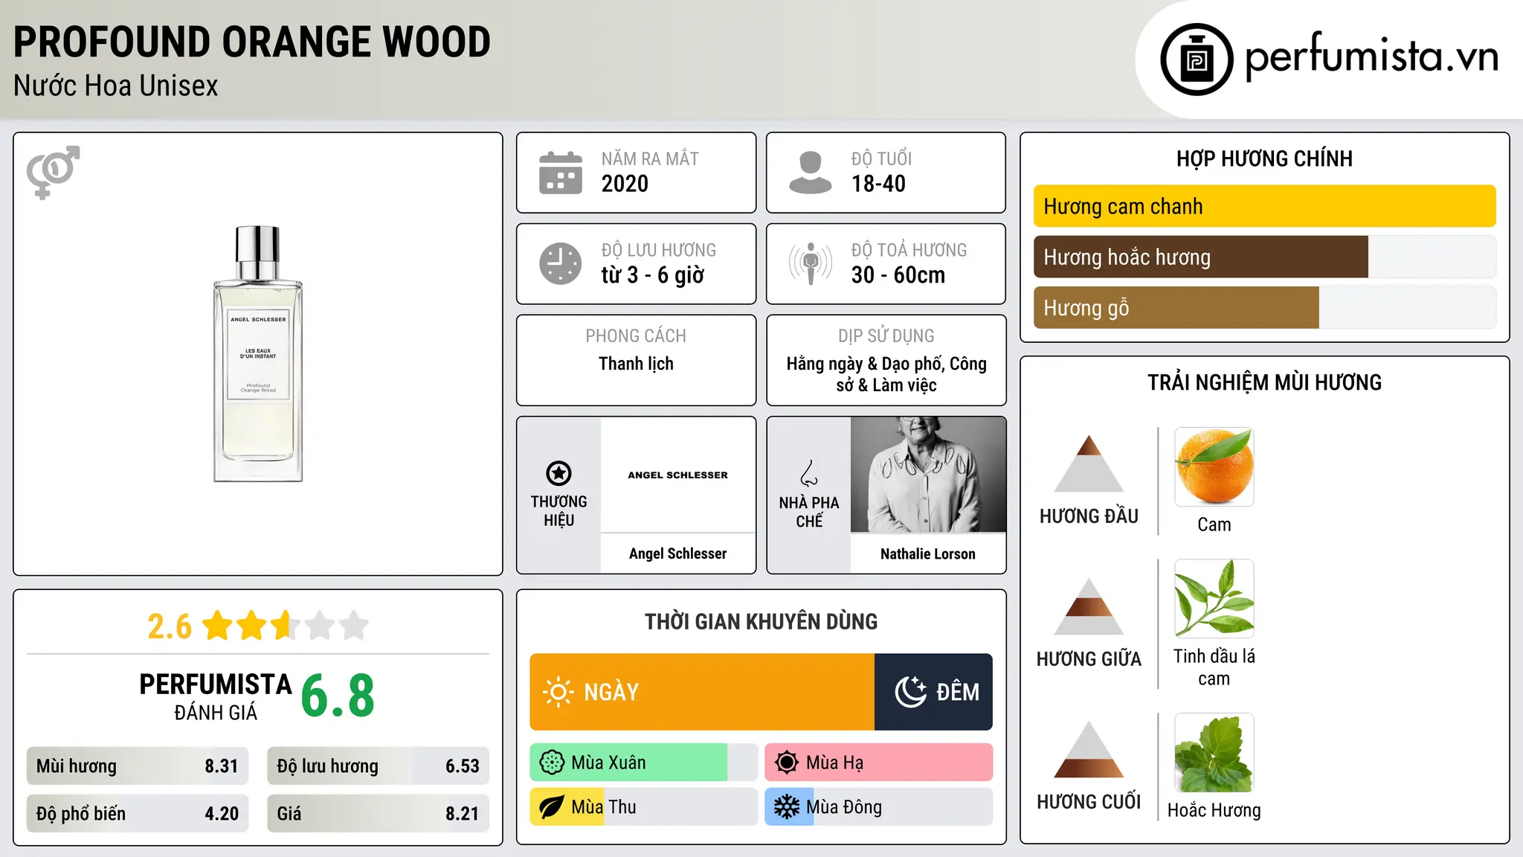The width and height of the screenshot is (1523, 857).
Task: Click the HỢP HƯƠNG CHÍNH heading
Action: coord(1264,158)
